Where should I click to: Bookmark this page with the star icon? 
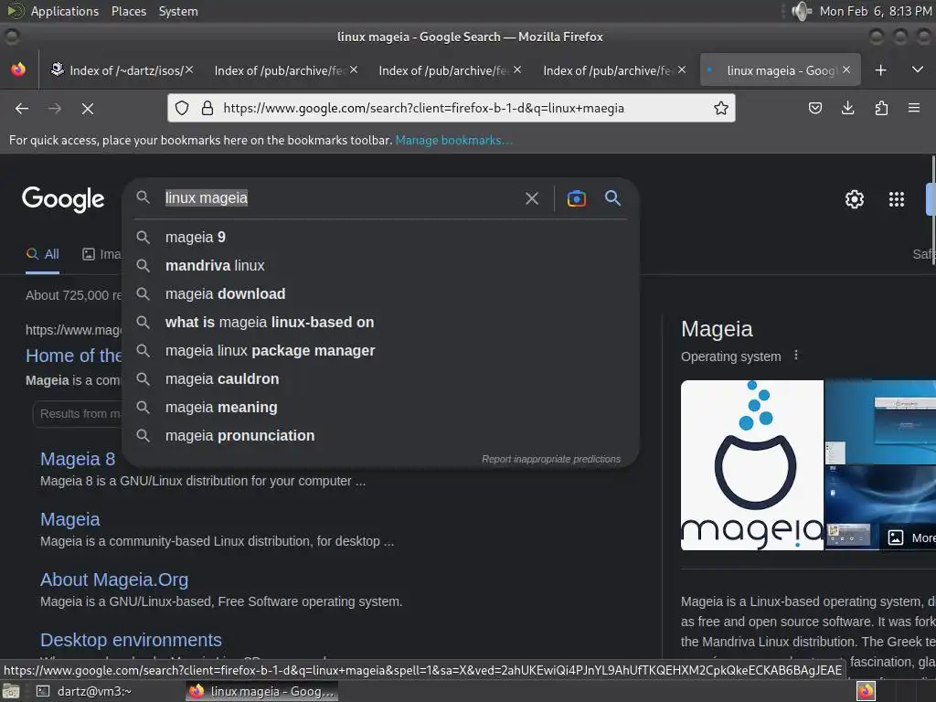(721, 108)
